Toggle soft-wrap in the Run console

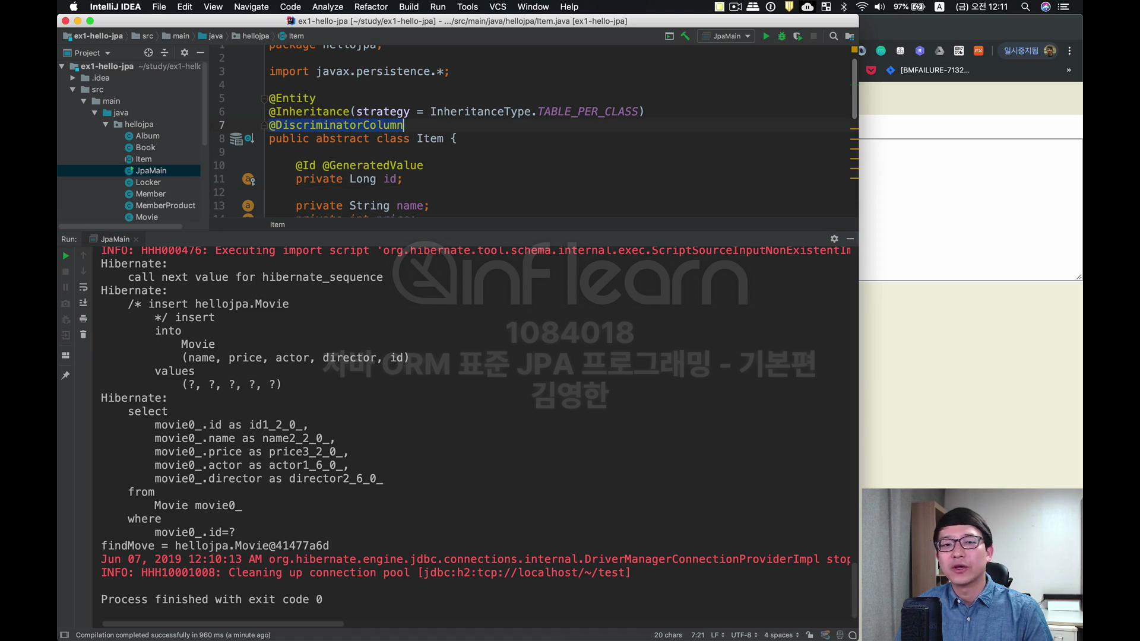[83, 287]
